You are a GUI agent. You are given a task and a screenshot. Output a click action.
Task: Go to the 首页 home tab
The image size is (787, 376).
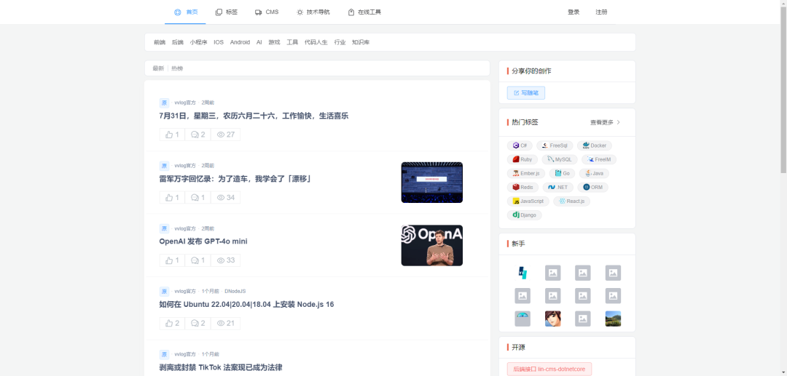(x=185, y=12)
